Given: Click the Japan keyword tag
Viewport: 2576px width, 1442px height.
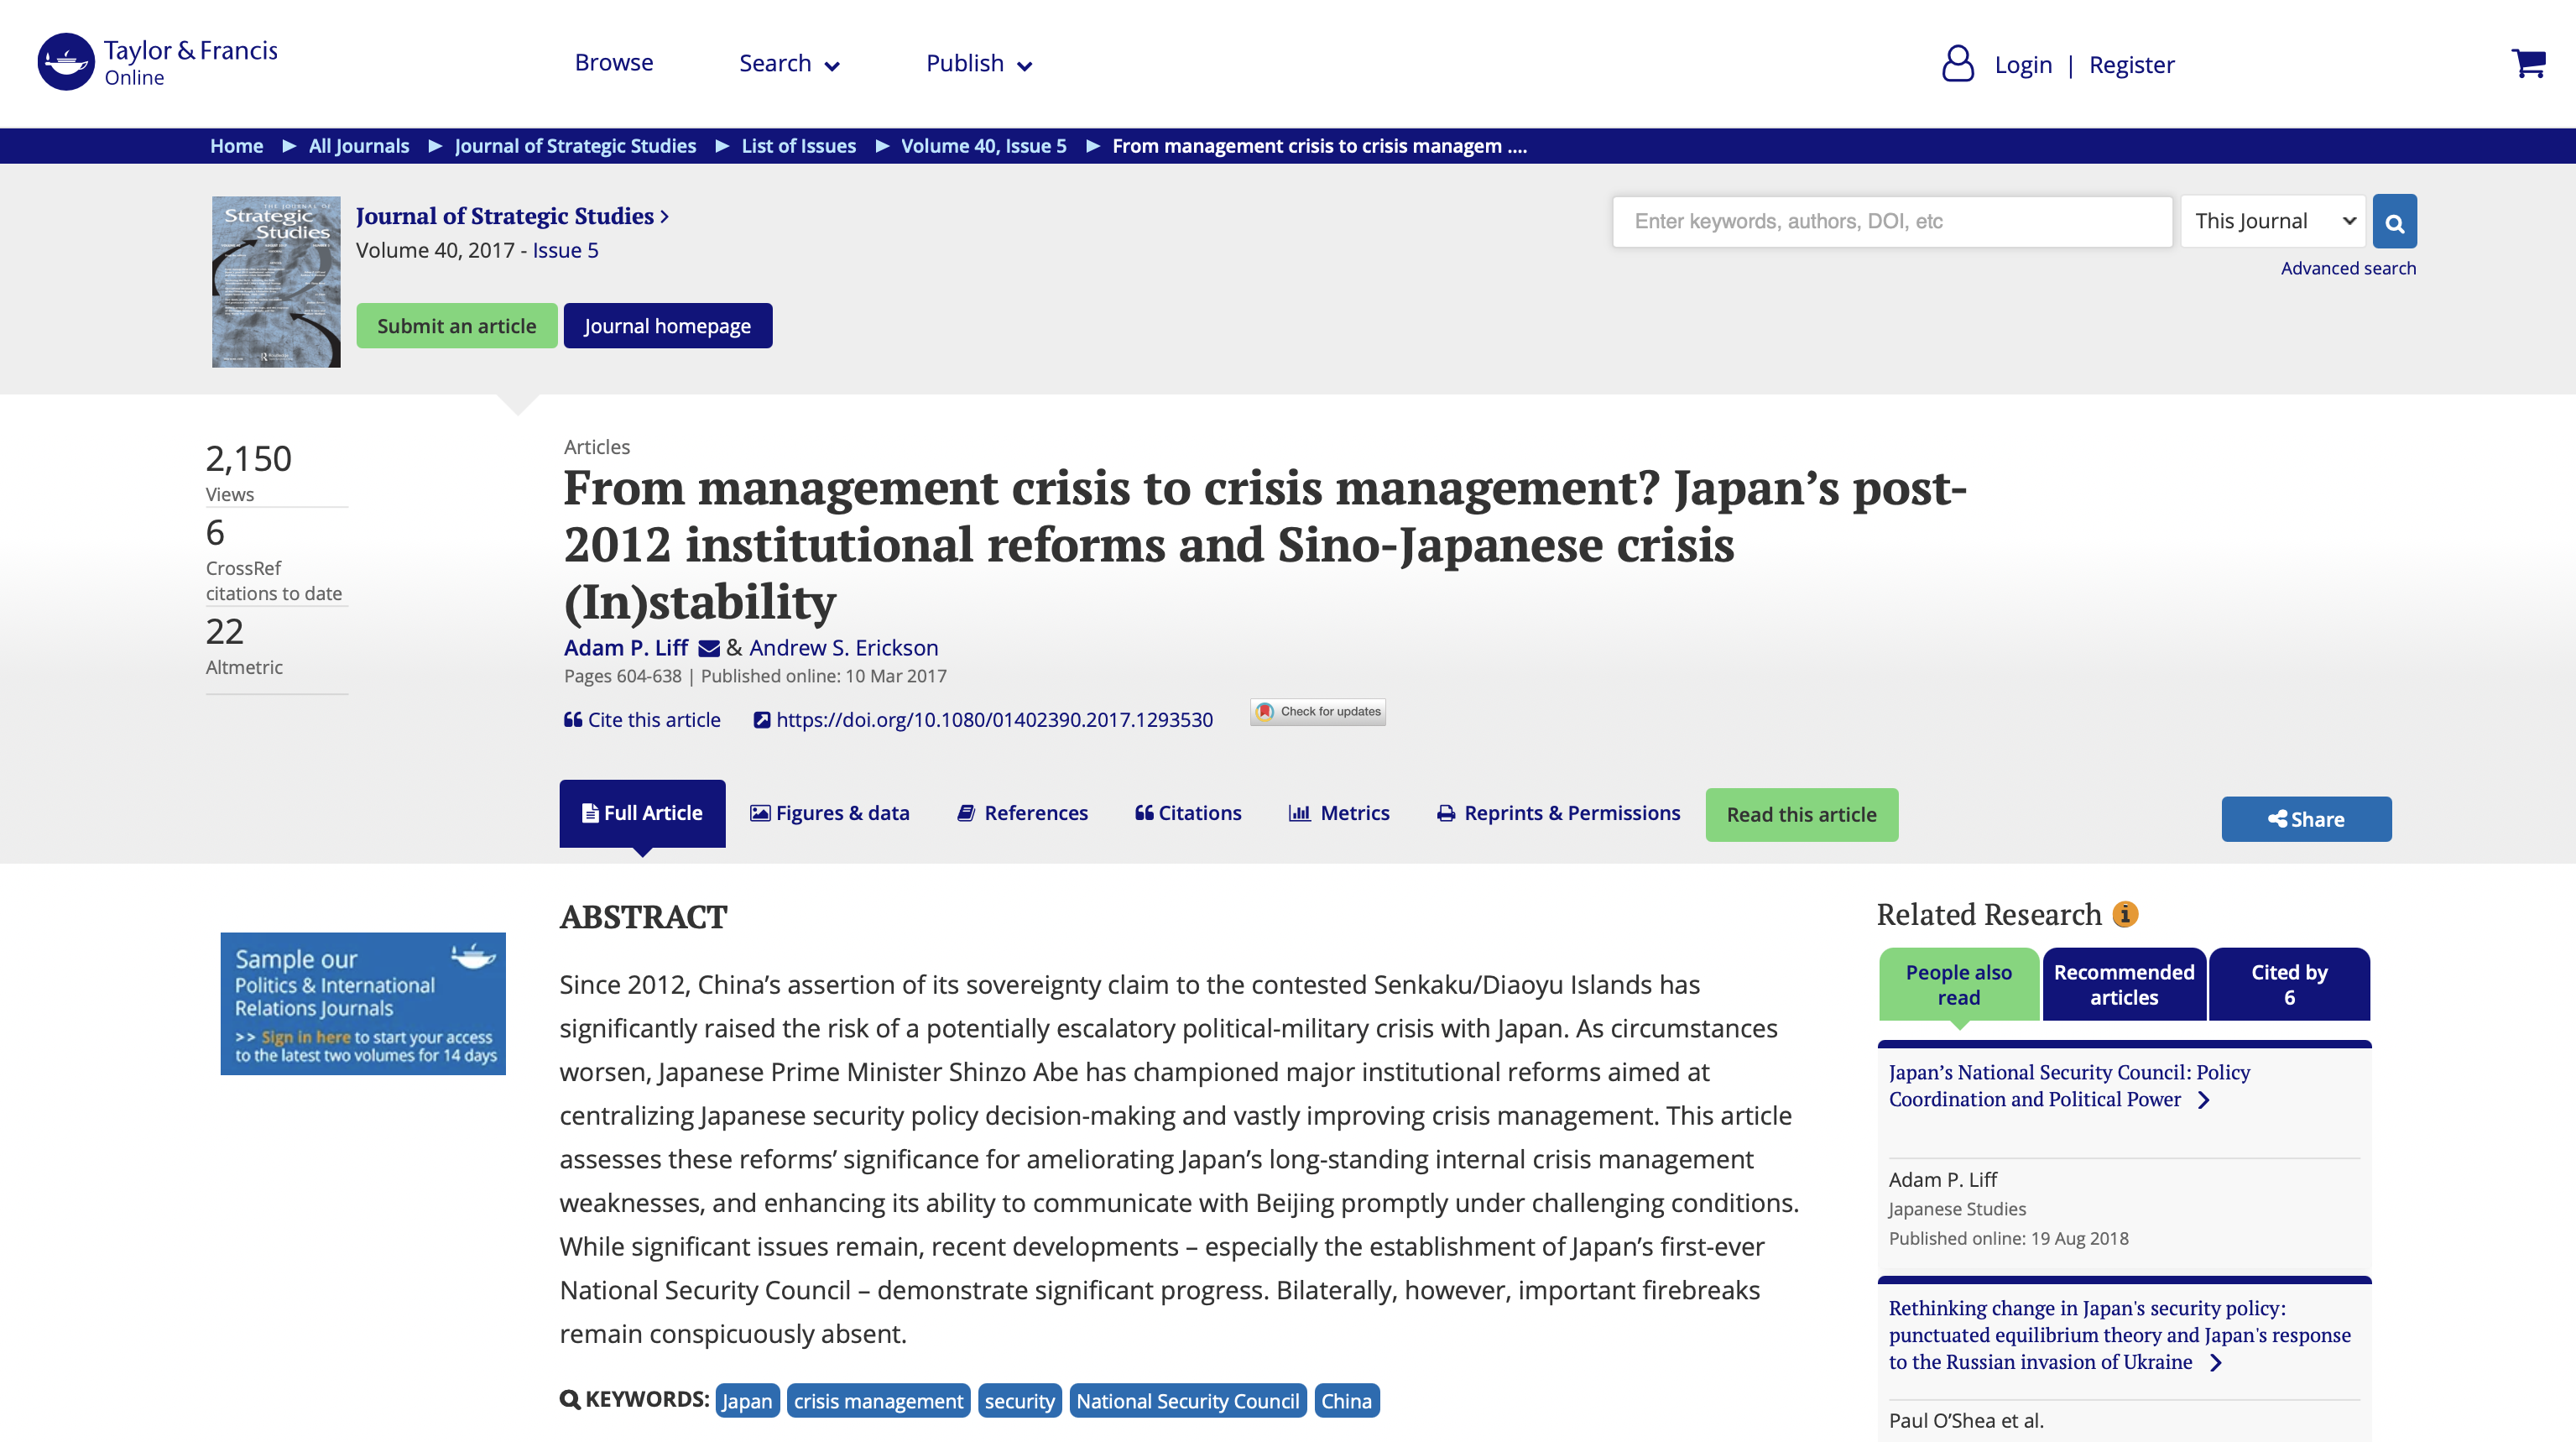Looking at the screenshot, I should click(747, 1400).
